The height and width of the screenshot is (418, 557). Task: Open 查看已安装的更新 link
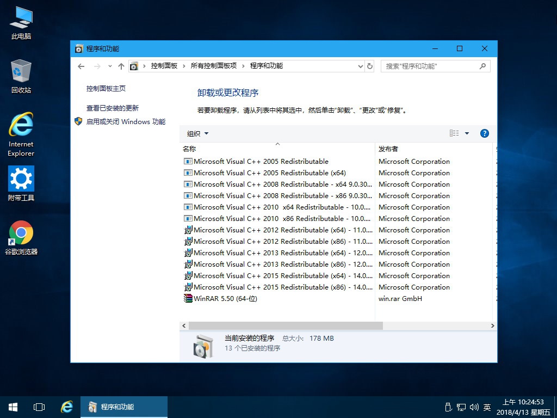click(112, 108)
